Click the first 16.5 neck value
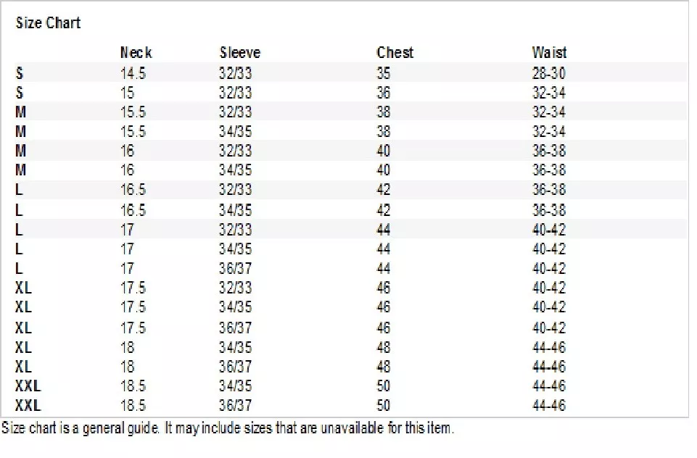This screenshot has height=458, width=697. point(133,190)
